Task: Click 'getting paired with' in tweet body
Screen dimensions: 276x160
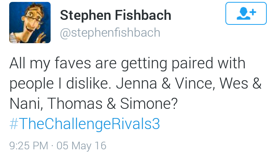Action: pyautogui.click(x=183, y=63)
